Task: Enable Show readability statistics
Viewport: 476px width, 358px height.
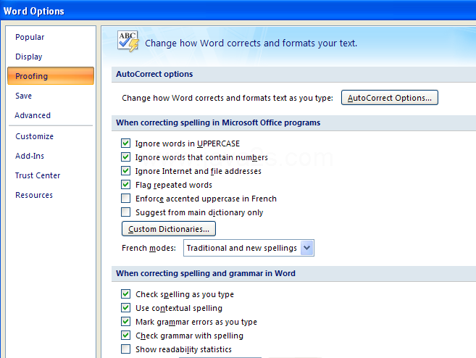Action: pyautogui.click(x=125, y=349)
